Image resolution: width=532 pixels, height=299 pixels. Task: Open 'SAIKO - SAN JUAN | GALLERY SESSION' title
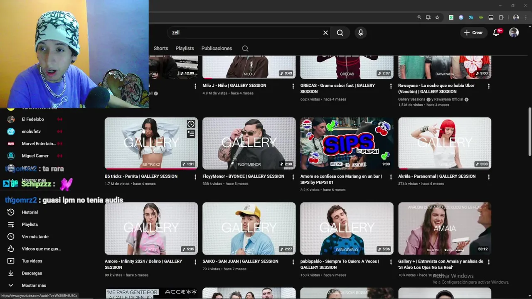point(240,261)
